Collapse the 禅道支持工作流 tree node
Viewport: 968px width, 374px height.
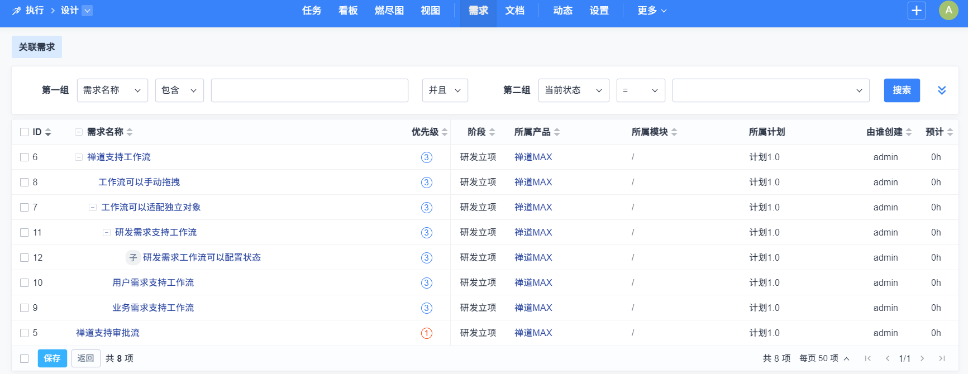click(x=79, y=157)
